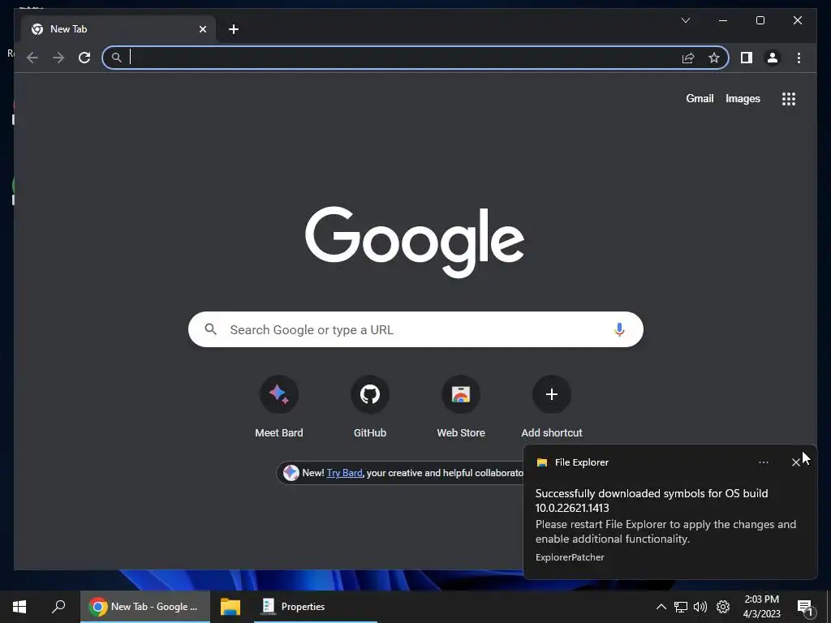Image resolution: width=831 pixels, height=623 pixels.
Task: Click the search magnifier in the Google search box
Action: click(210, 329)
